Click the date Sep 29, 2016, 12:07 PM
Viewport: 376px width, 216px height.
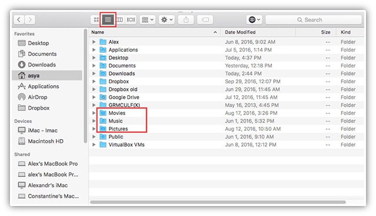pos(253,82)
